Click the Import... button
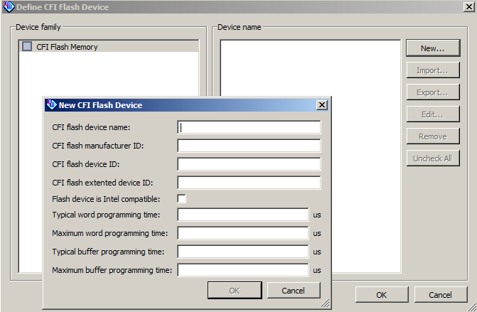Screen dimensions: 477x312 (x=433, y=70)
